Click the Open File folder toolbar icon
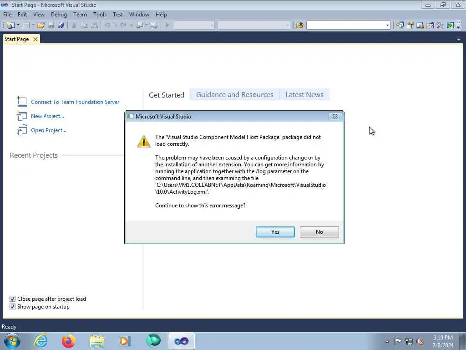Image resolution: width=466 pixels, height=350 pixels. [41, 26]
